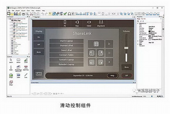
Task: Collapse the Appearance section in Properties
Action: point(138,24)
